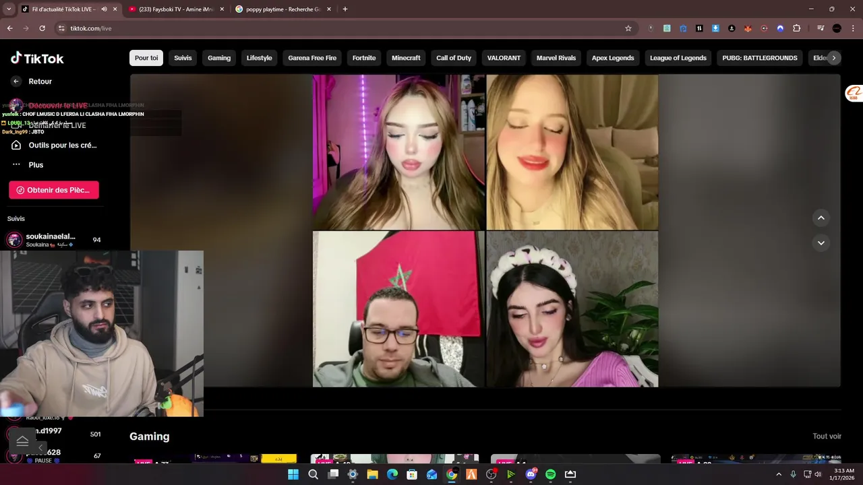
Task: Click the 1688 floating side icon
Action: point(854,94)
